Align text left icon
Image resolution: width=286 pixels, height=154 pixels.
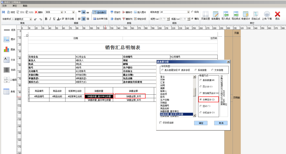pos(79,19)
